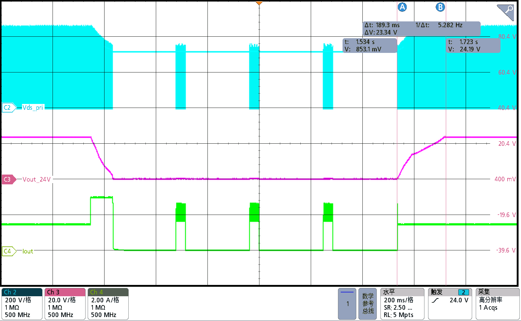Click the 20.4 V scale label
This screenshot has height=321, width=521.
click(507, 144)
